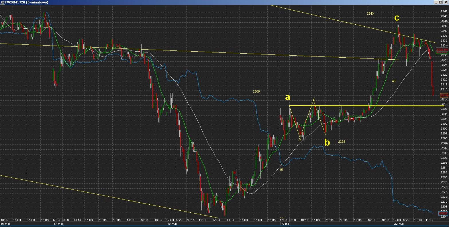Image resolution: width=449 pixels, height=227 pixels.
Task: Select the yellow wave label 'a'
Action: pos(288,97)
